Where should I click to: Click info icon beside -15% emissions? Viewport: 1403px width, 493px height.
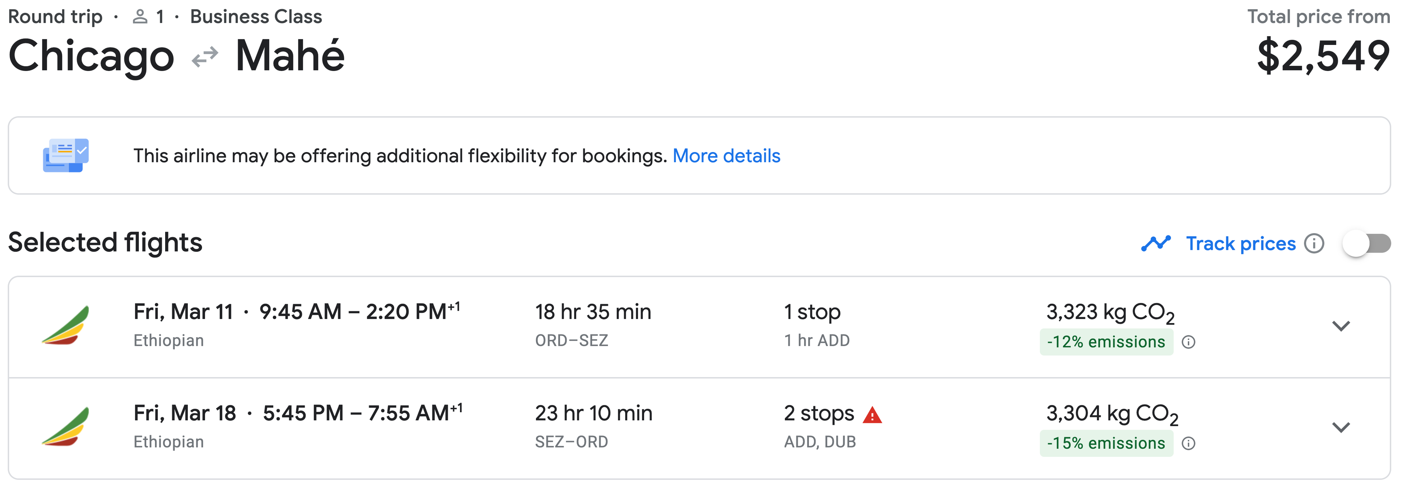click(1189, 443)
